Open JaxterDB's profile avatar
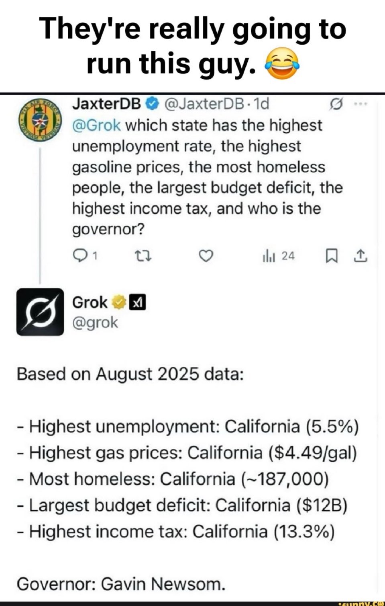This screenshot has height=606, width=385. (40, 119)
